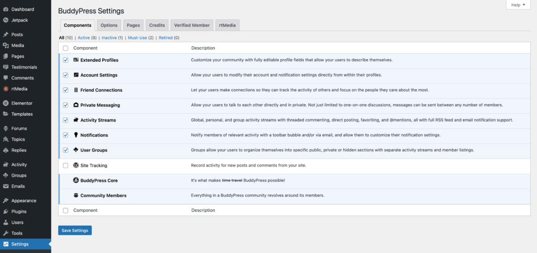
Task: Open the Testimonials sidebar icon
Action: [5, 68]
